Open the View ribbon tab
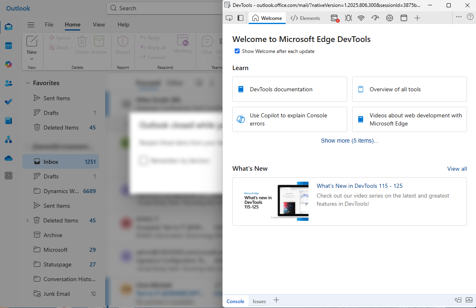Screen dimensions: 476x308 pyautogui.click(x=99, y=24)
